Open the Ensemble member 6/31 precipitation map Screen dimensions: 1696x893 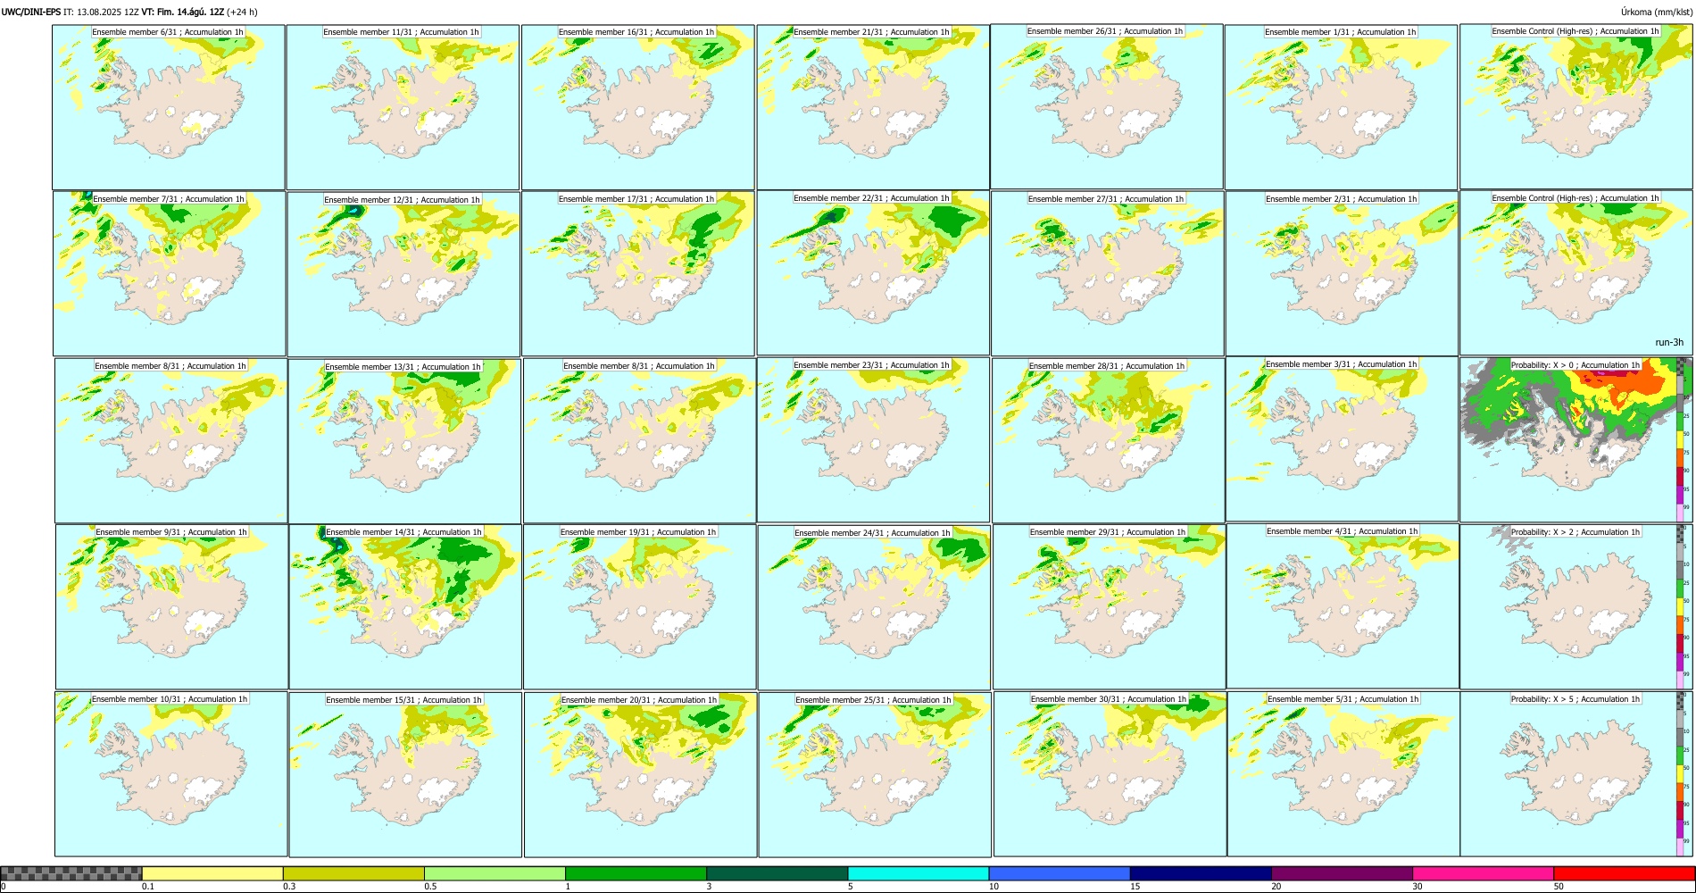tap(169, 107)
